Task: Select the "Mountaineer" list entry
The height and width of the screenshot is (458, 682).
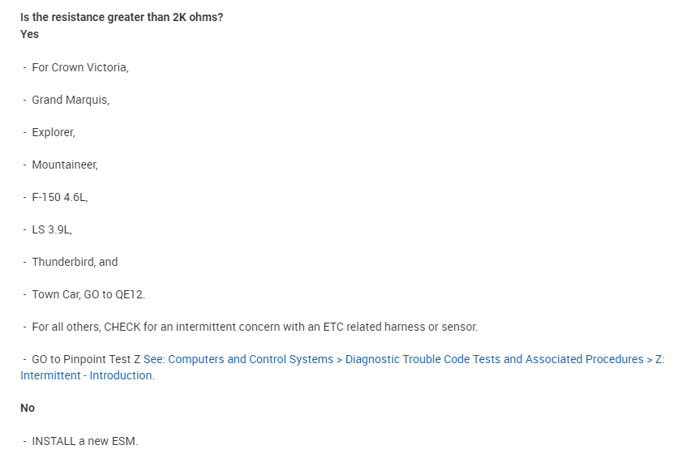Action: coord(65,165)
